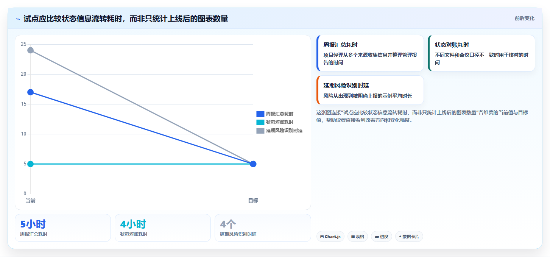
Task: Click the cyan data point at 当前
Action: click(30, 164)
